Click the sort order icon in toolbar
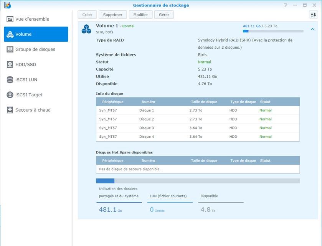This screenshot has width=322, height=246. 313,15
